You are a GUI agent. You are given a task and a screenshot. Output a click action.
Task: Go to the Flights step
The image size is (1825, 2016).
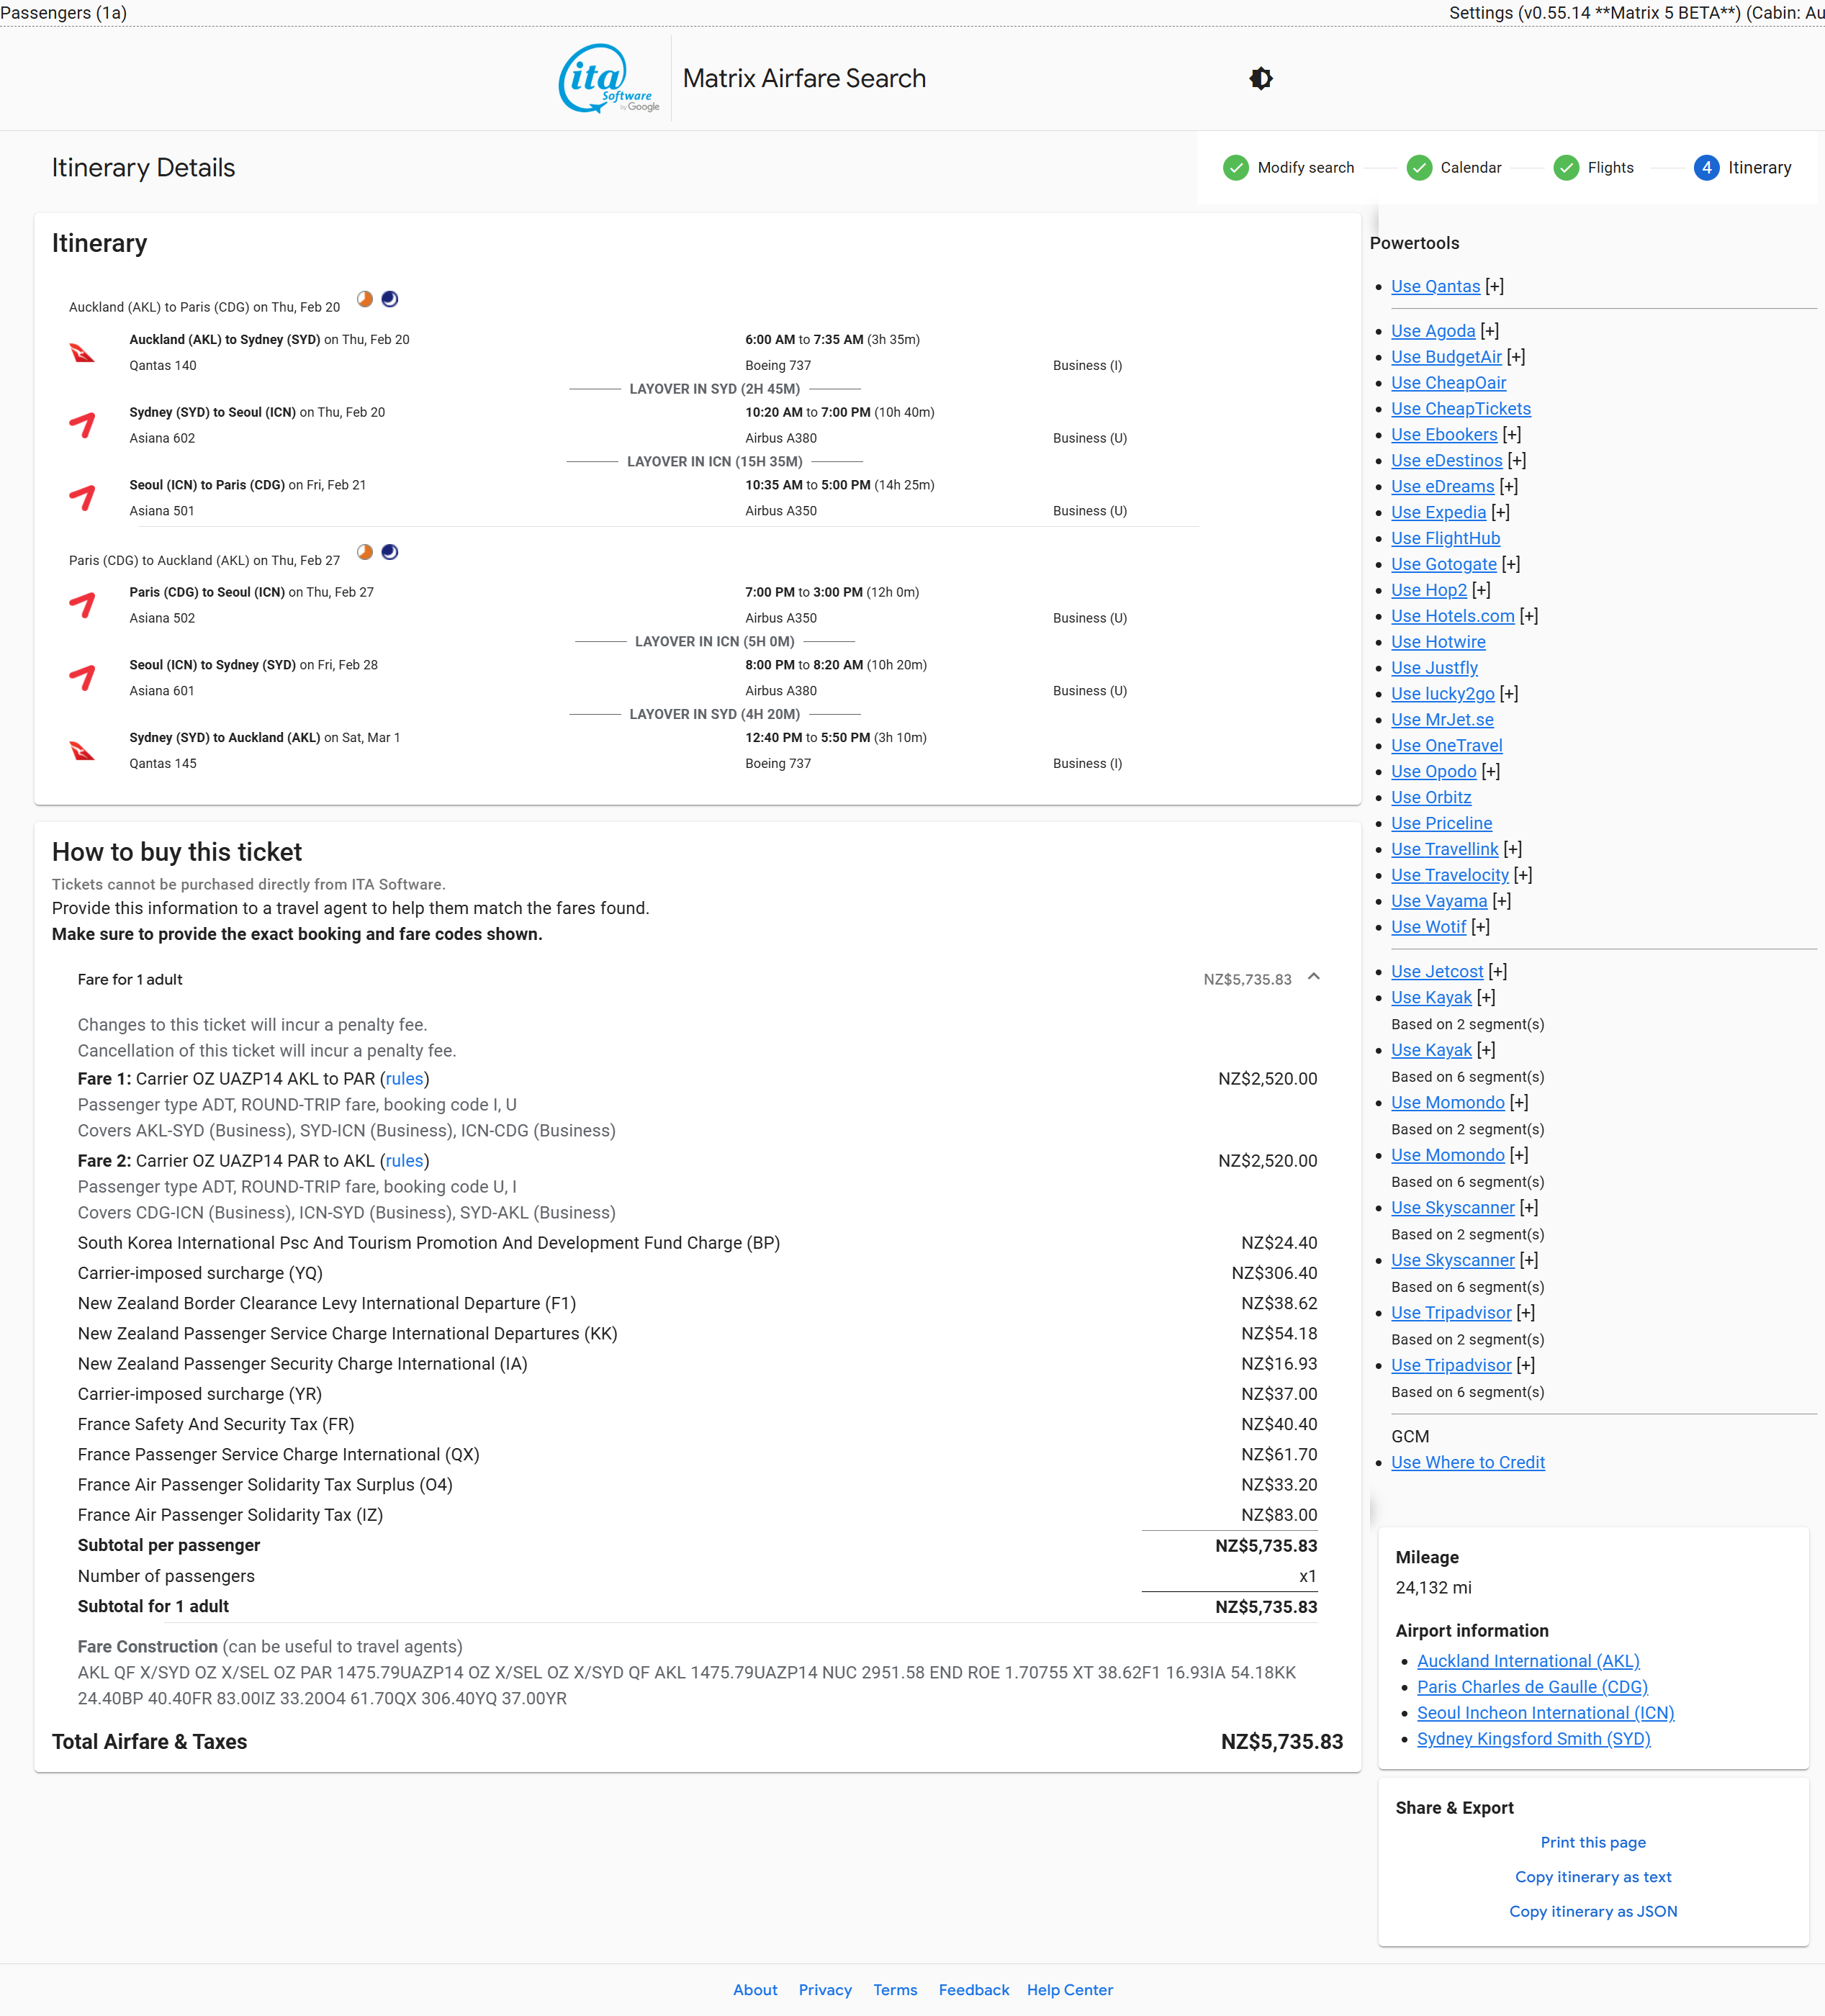click(1609, 168)
